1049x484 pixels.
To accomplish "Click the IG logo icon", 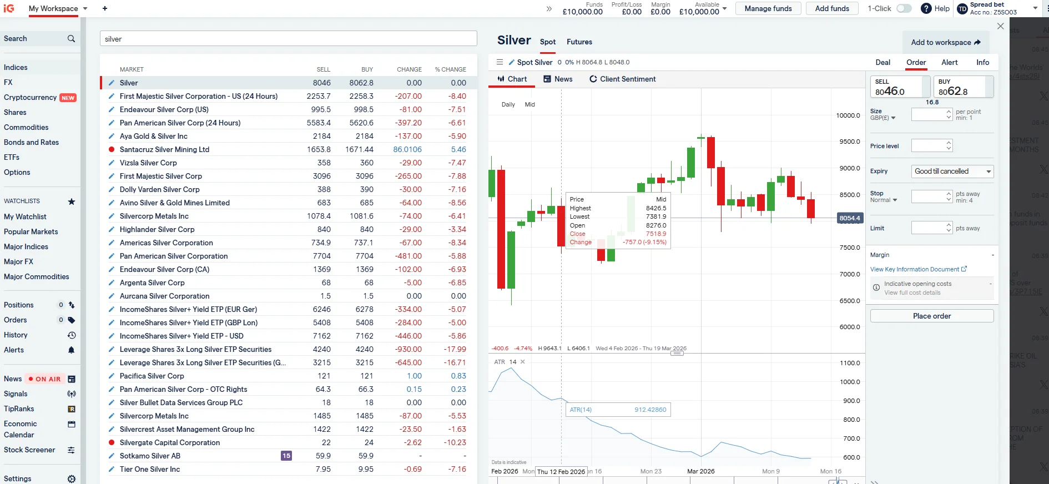I will tap(8, 8).
